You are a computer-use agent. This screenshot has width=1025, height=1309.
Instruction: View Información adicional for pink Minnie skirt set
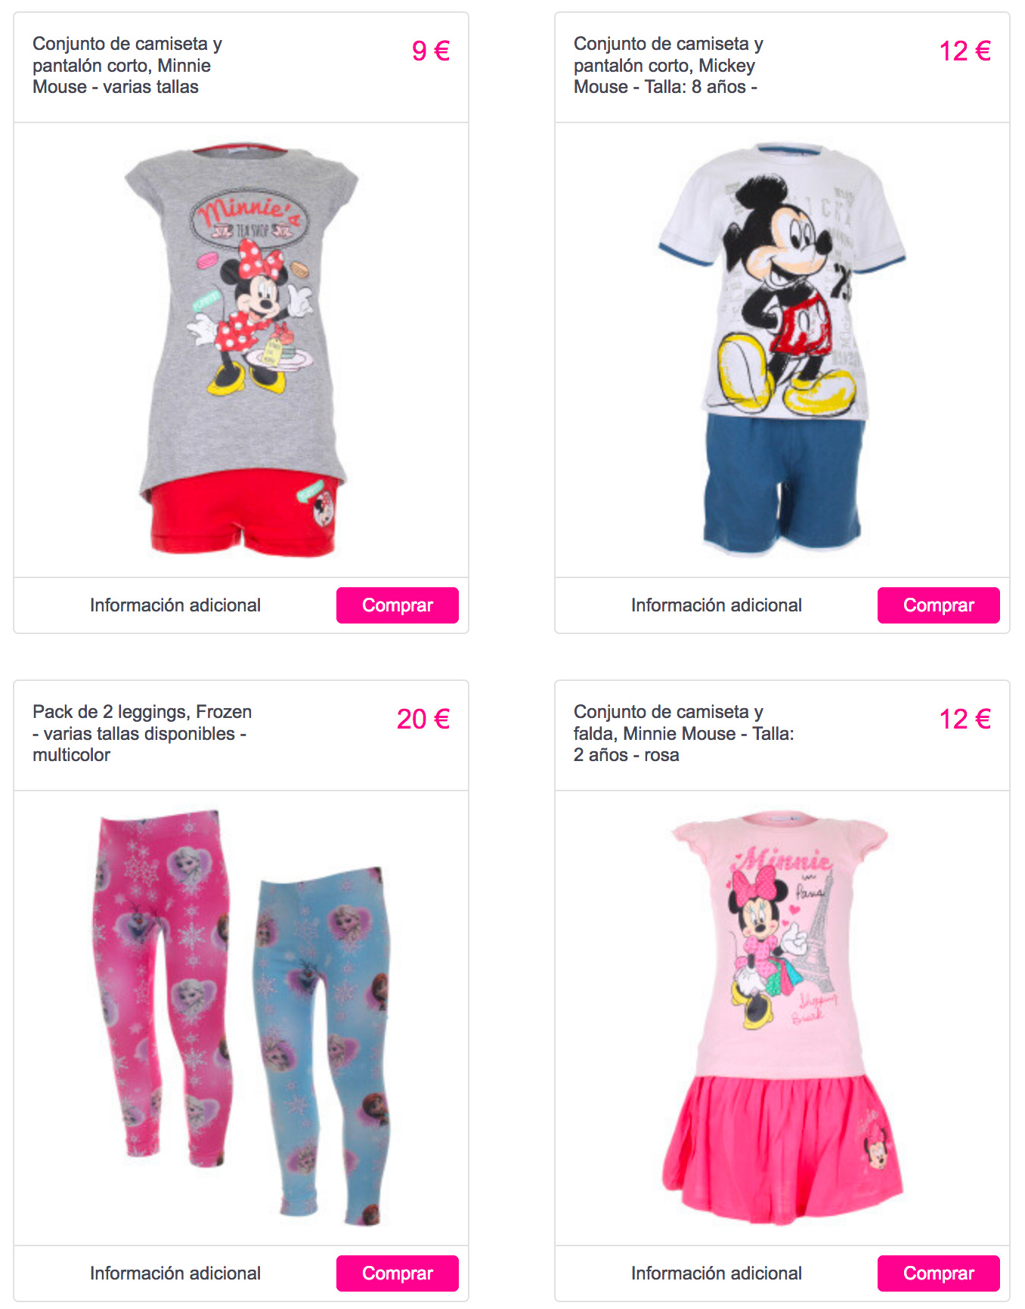tap(717, 1273)
